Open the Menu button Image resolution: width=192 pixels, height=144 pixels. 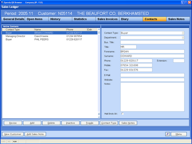pos(179,134)
